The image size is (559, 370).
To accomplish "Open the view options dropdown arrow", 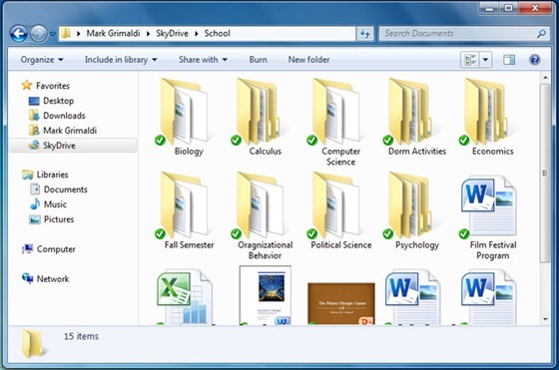I will (485, 60).
